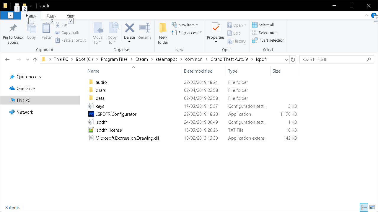
Task: Collapse the ribbon with the chevron
Action: pyautogui.click(x=366, y=15)
